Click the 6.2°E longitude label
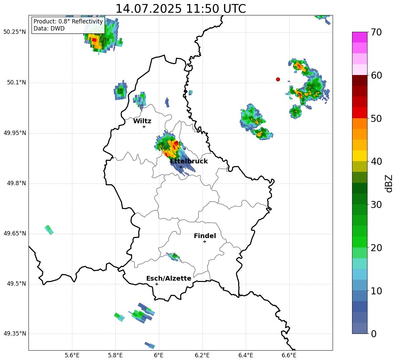The height and width of the screenshot is (362, 397). tap(202, 355)
